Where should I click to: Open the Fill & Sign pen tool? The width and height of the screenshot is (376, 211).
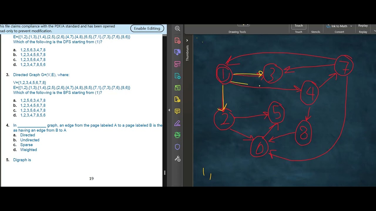coord(177,123)
